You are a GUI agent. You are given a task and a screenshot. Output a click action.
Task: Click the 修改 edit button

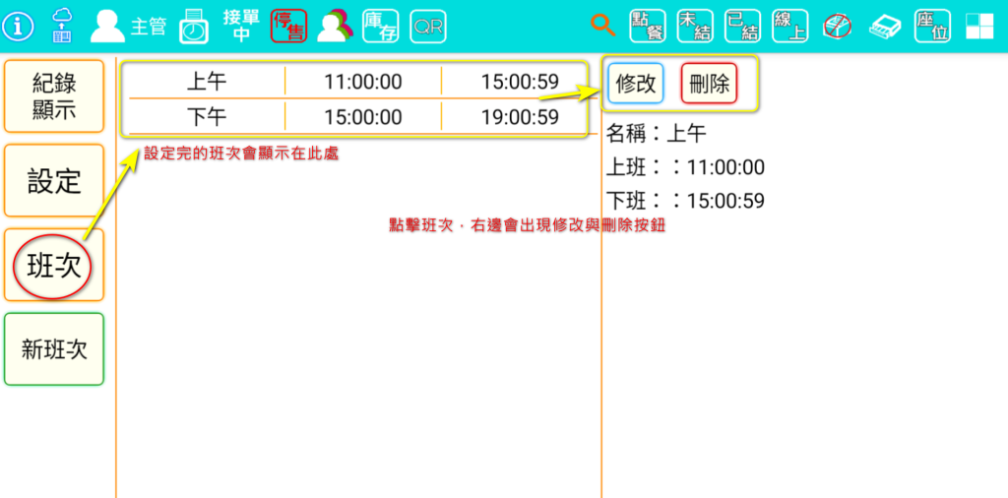coord(636,84)
